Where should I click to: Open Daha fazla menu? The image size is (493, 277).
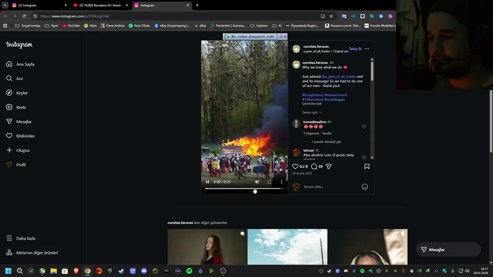tap(20, 238)
